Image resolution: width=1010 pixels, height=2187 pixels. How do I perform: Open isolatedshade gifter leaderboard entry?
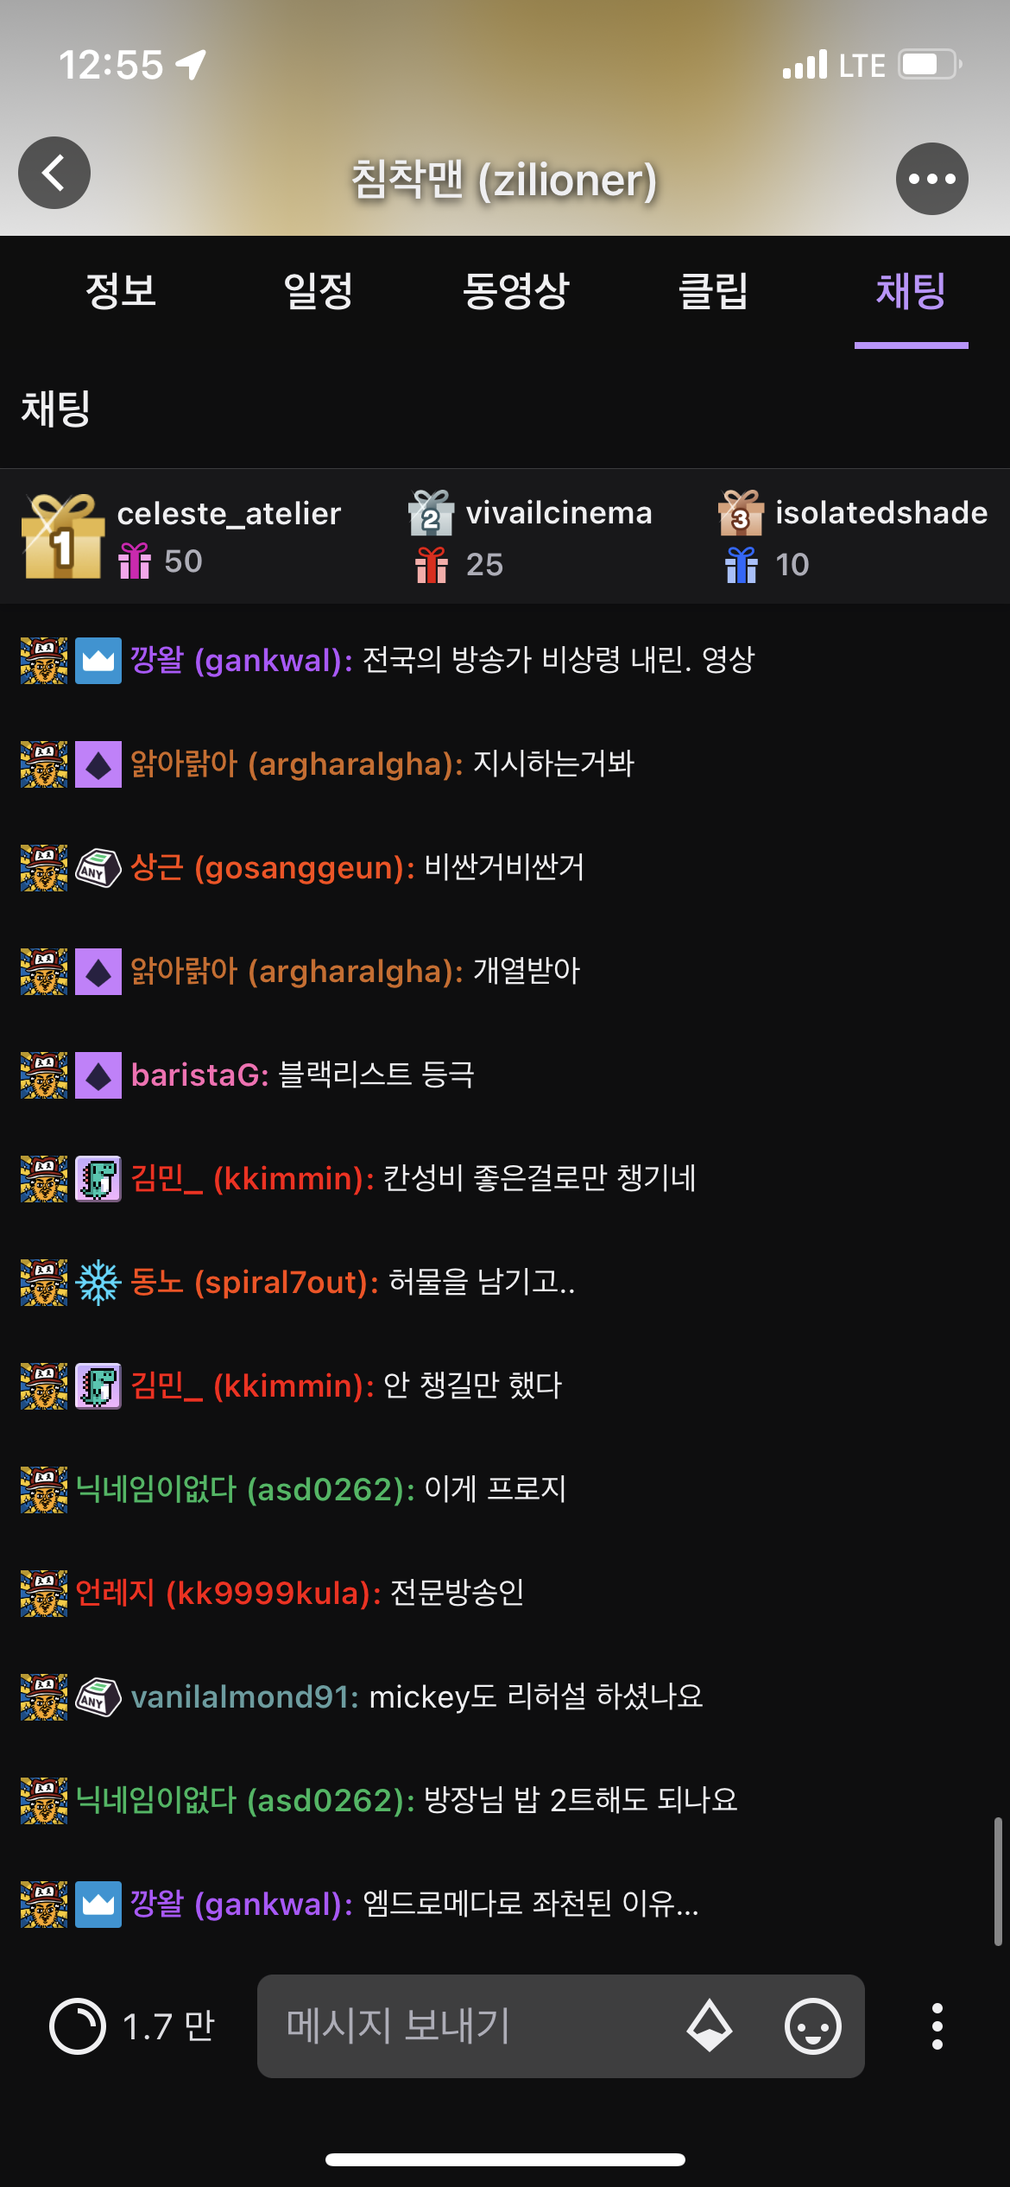pyautogui.click(x=853, y=536)
